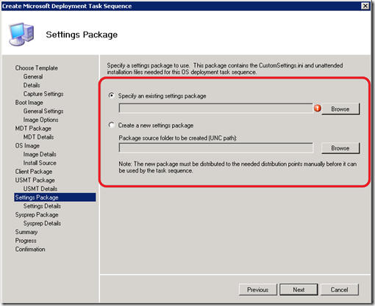Close the Task Sequence wizard window
Image resolution: width=375 pixels, height=306 pixels.
[x=365, y=6]
